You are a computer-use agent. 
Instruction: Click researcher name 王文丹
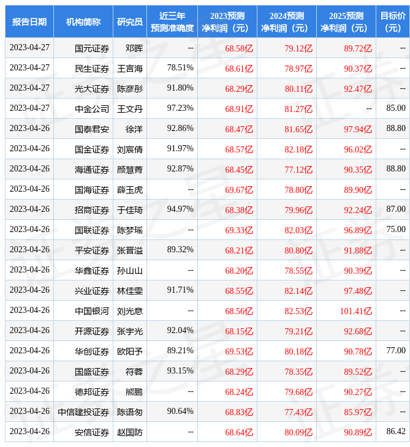(x=130, y=109)
